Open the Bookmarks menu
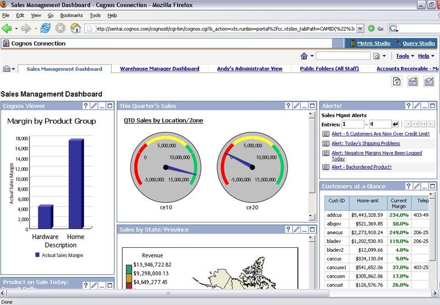This screenshot has height=305, width=440. pos(71,15)
